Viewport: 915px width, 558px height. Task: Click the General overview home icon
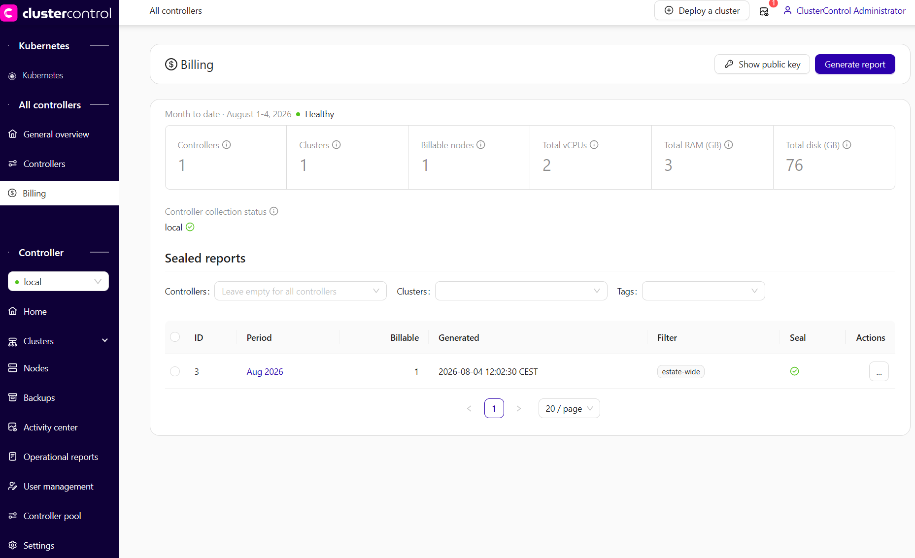pyautogui.click(x=13, y=134)
